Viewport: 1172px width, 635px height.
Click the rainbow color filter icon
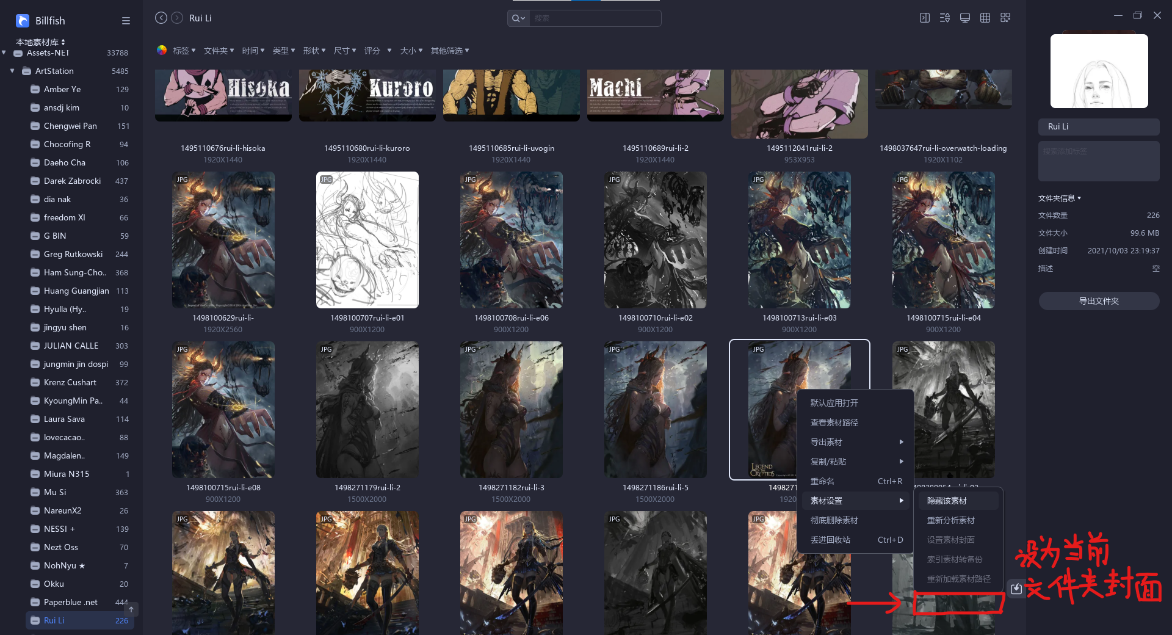[162, 50]
